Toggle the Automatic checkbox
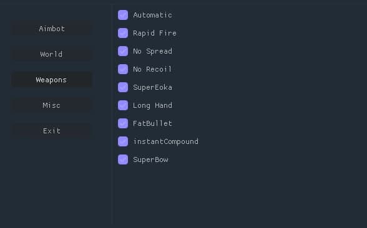The height and width of the screenshot is (228, 367). (x=123, y=15)
